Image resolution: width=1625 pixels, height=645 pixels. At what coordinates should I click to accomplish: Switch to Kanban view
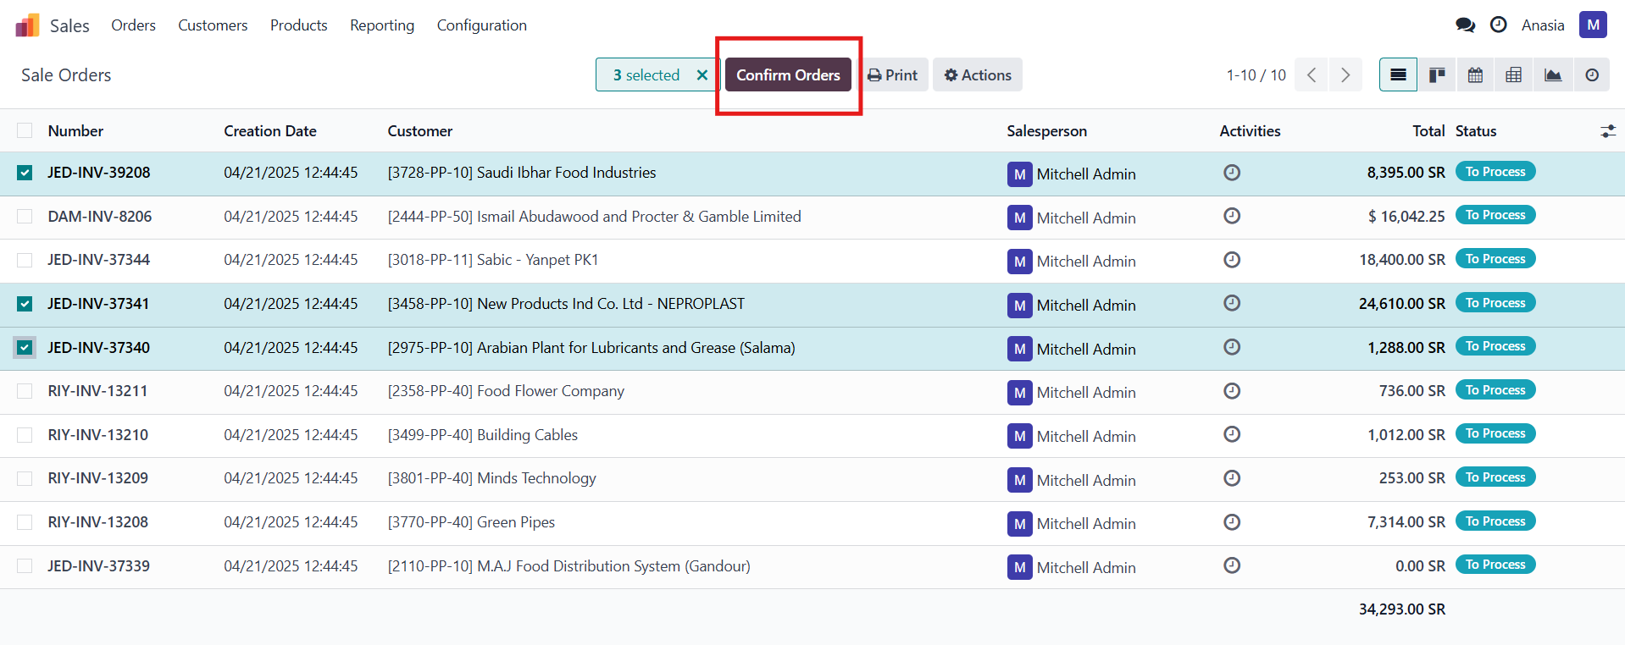pos(1437,75)
